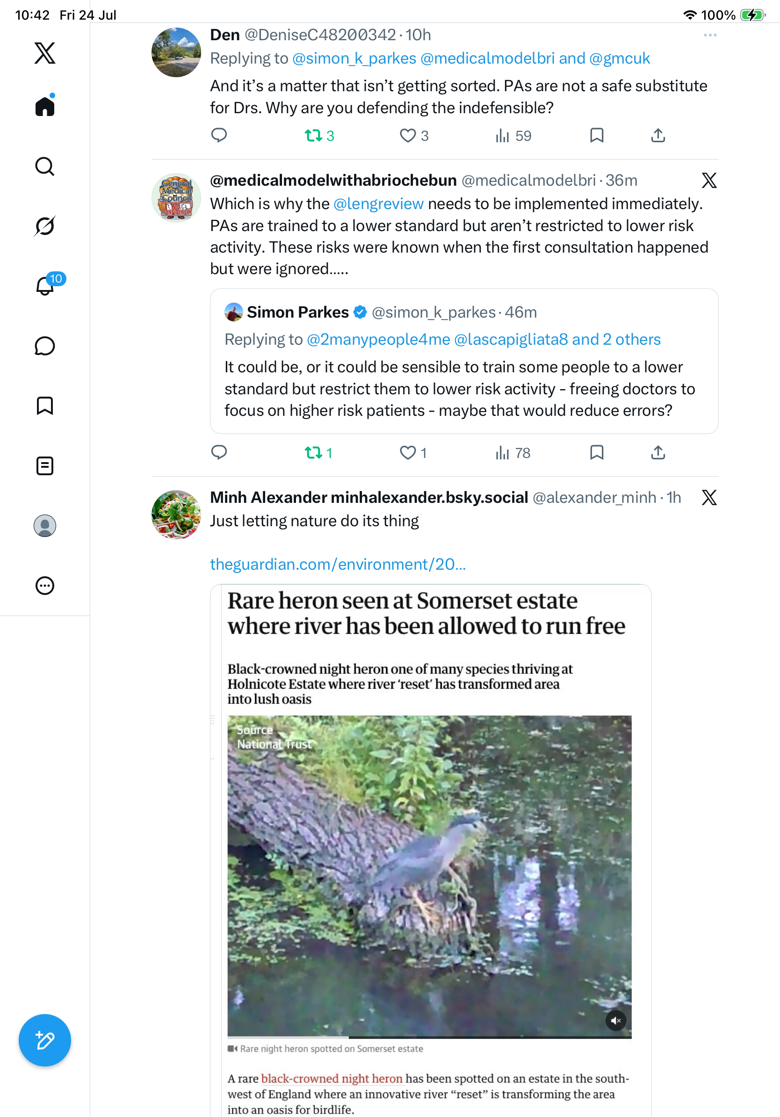This screenshot has width=780, height=1117.
Task: Open theguardian.com/environment link
Action: pos(338,564)
